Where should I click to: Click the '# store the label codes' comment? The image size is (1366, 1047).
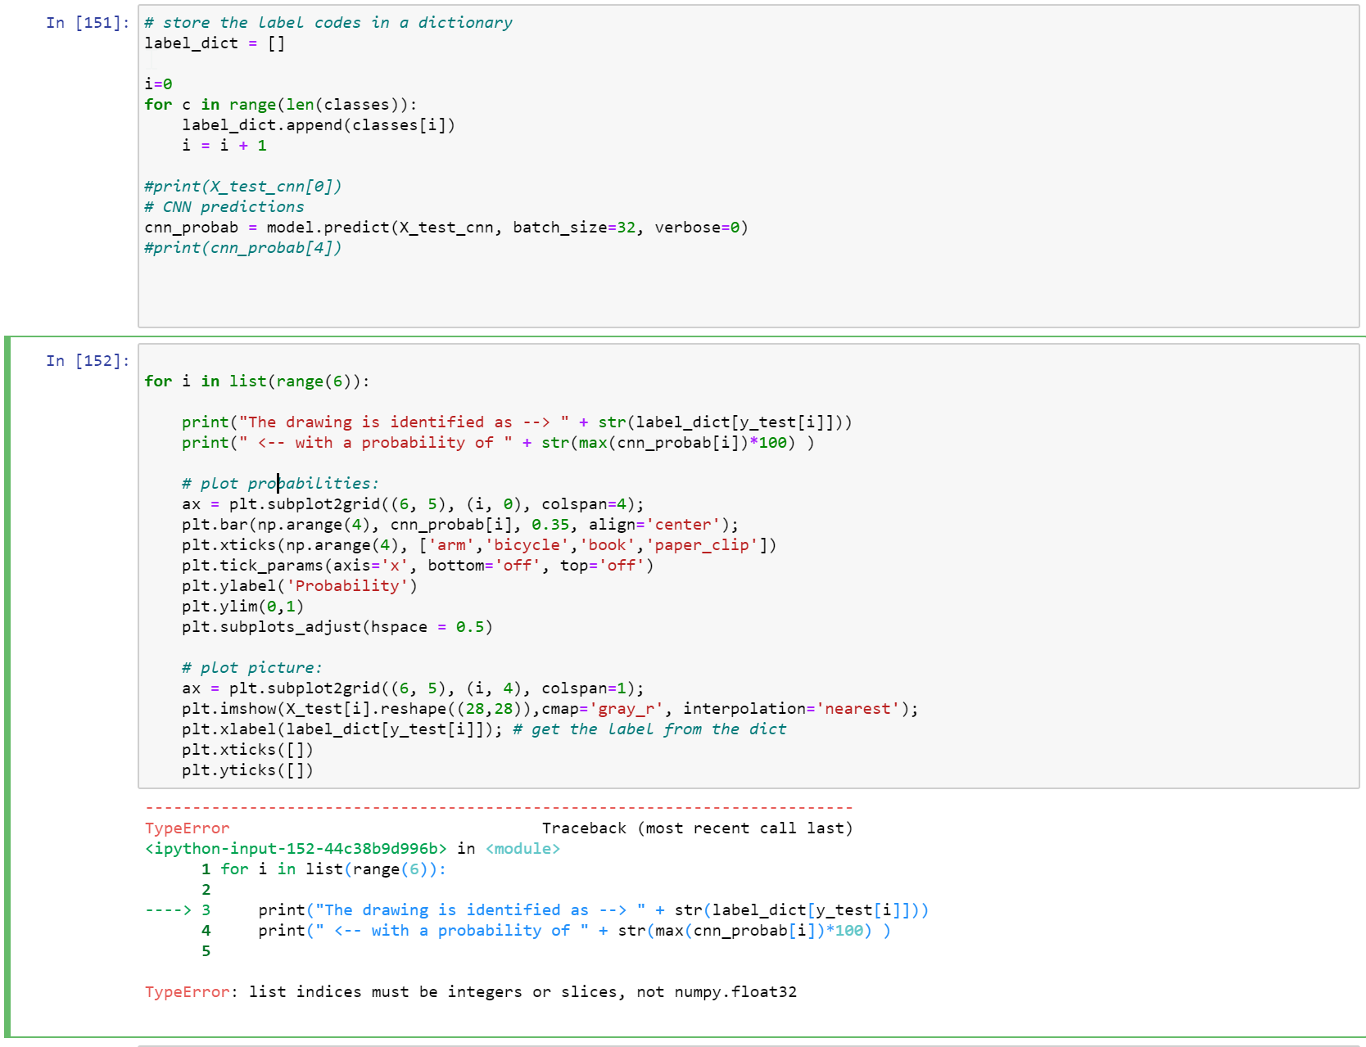point(328,22)
